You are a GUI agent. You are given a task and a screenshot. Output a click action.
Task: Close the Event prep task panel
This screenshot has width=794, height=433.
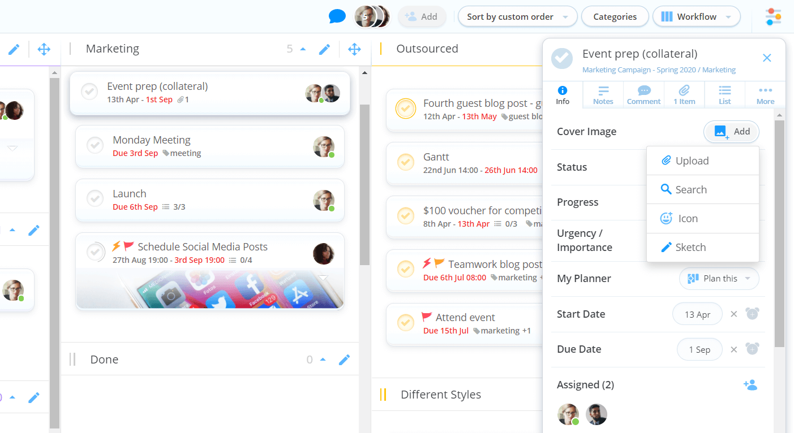click(x=767, y=58)
